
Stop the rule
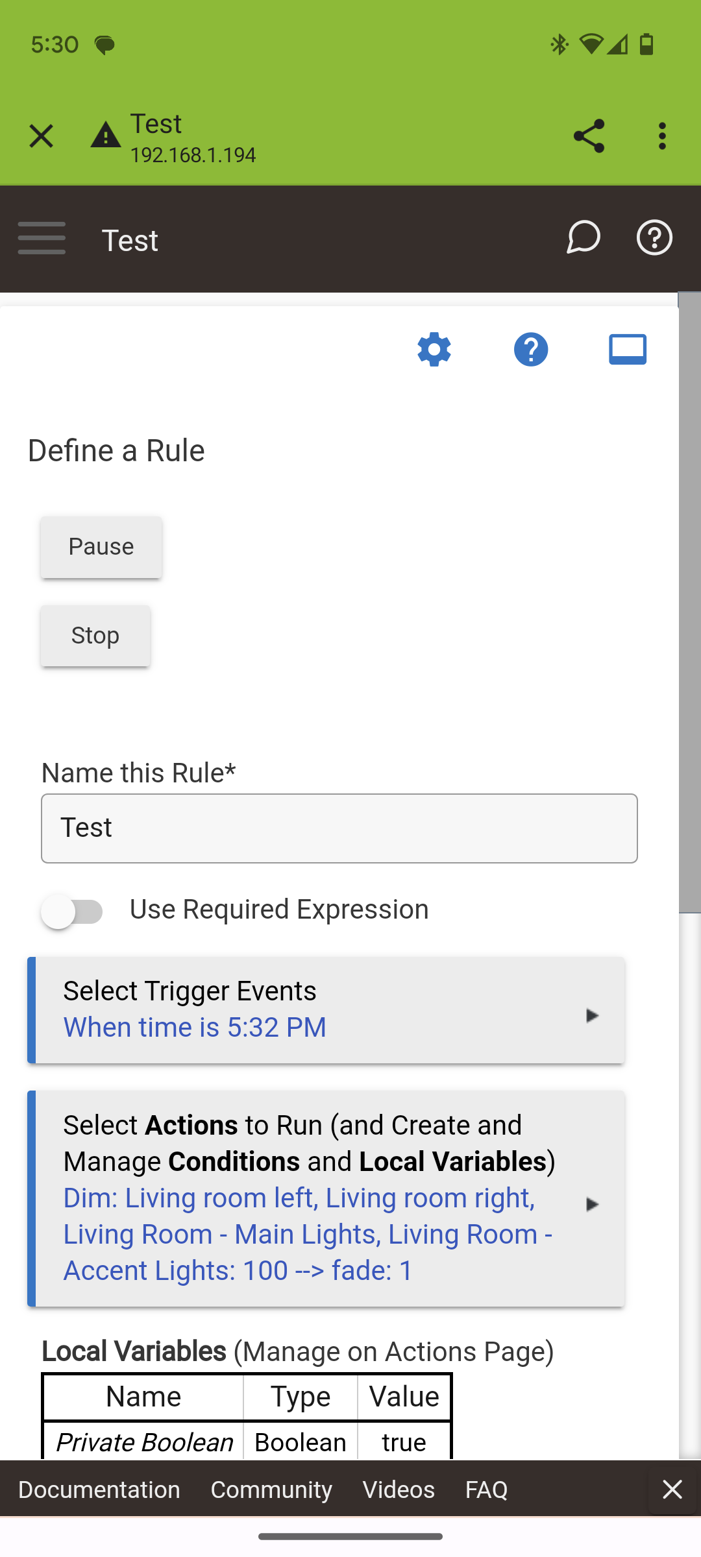tap(95, 636)
